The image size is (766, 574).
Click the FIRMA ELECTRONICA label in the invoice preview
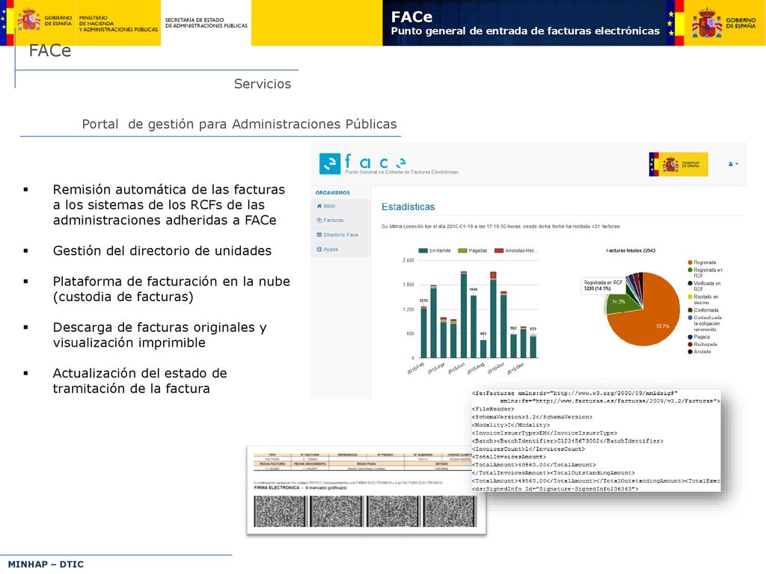click(x=301, y=487)
